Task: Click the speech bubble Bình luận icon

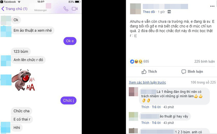Action: tap(184, 72)
